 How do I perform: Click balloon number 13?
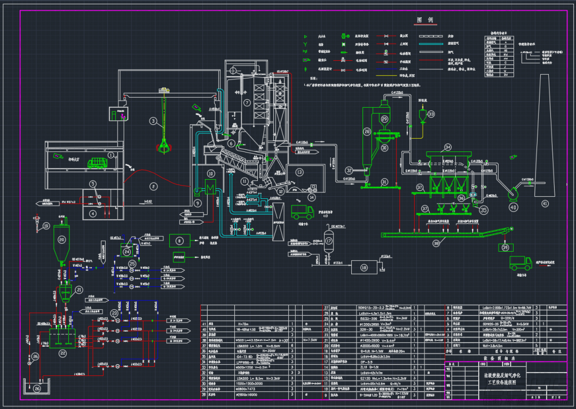pos(299,172)
